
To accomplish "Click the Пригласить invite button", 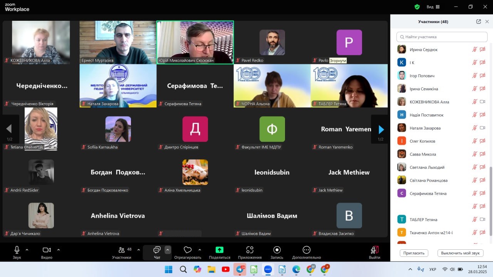I will [x=414, y=253].
